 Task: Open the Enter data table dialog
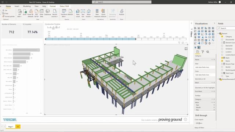click(41, 13)
